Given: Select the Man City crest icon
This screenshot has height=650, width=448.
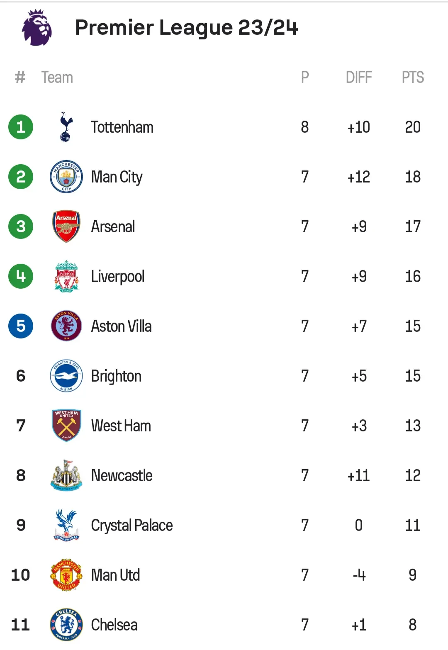Looking at the screenshot, I should (66, 177).
